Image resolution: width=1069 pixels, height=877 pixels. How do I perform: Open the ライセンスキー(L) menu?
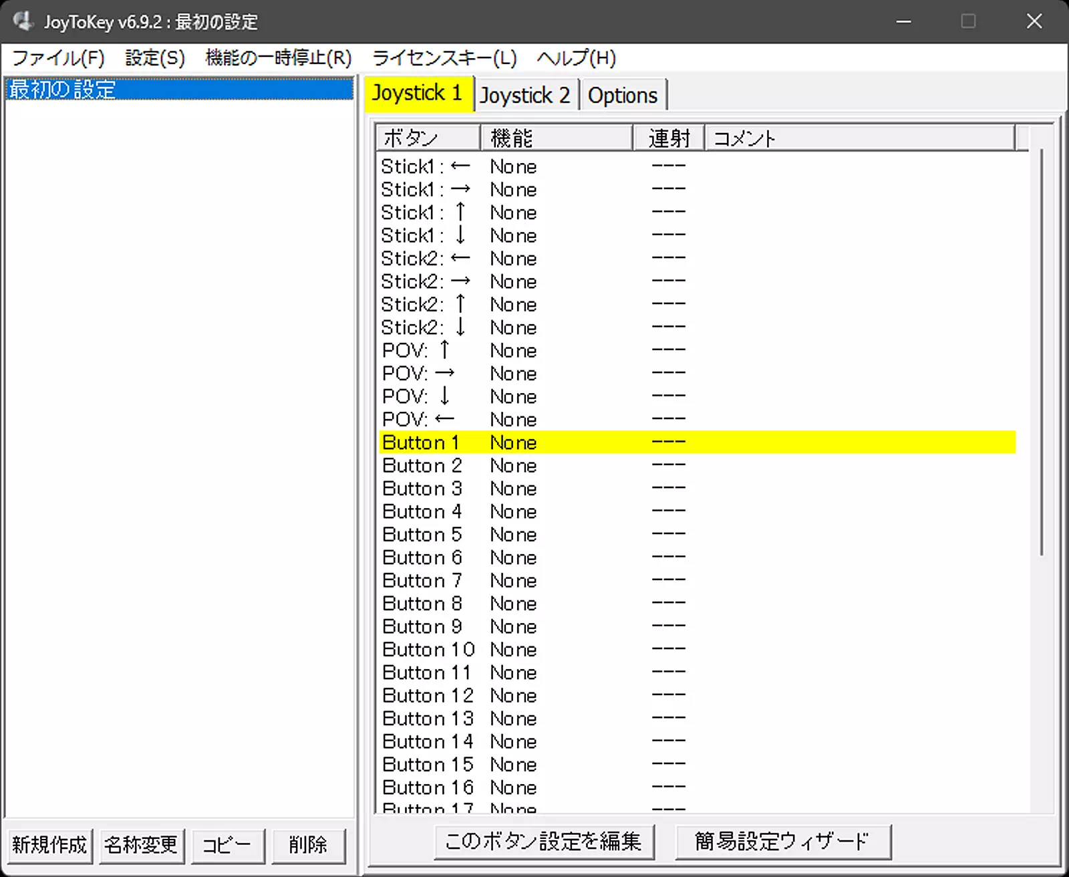coord(444,58)
